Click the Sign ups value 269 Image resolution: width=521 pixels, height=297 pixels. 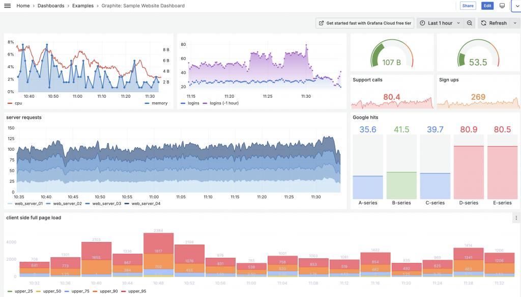point(478,97)
